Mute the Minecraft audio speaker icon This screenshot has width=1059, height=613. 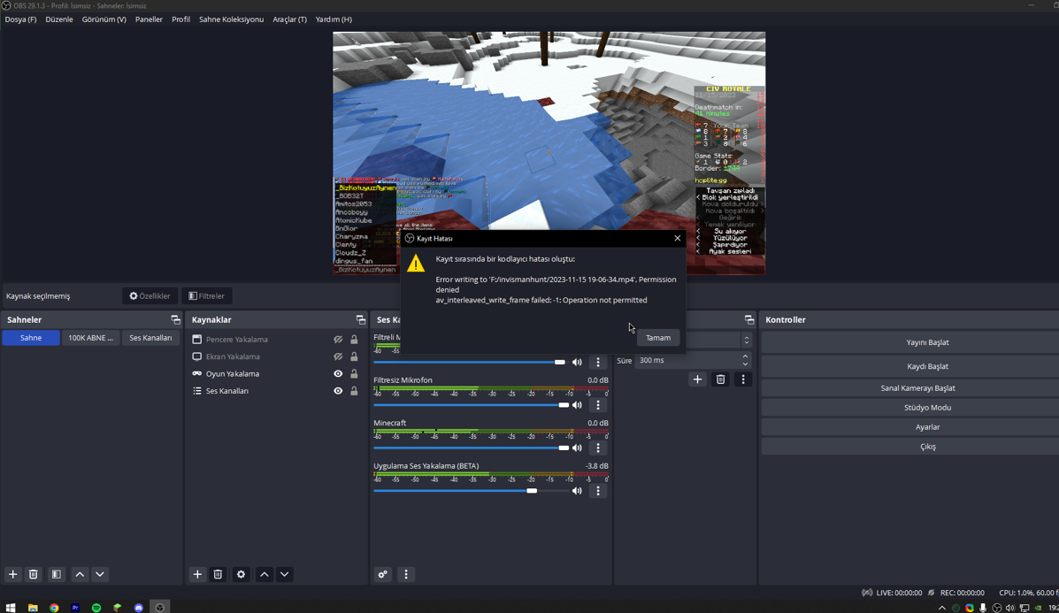(577, 448)
